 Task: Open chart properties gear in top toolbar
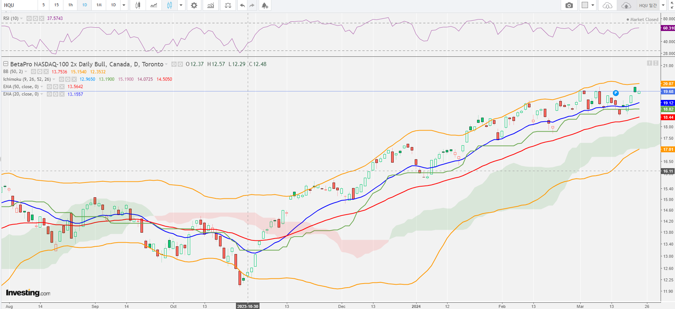point(194,5)
